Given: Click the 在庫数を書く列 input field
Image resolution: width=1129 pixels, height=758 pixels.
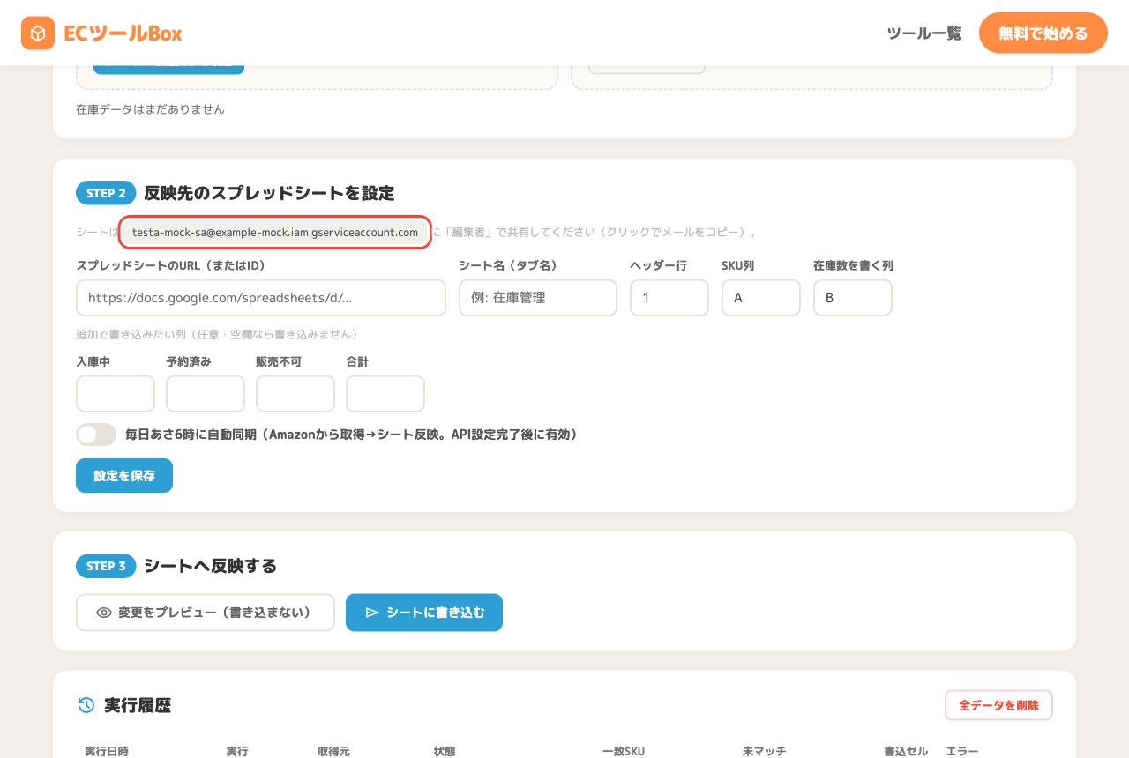Looking at the screenshot, I should click(853, 298).
